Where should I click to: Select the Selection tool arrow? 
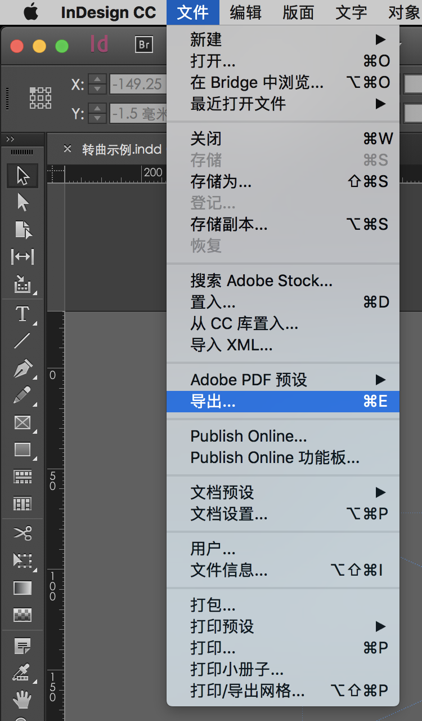[x=23, y=176]
